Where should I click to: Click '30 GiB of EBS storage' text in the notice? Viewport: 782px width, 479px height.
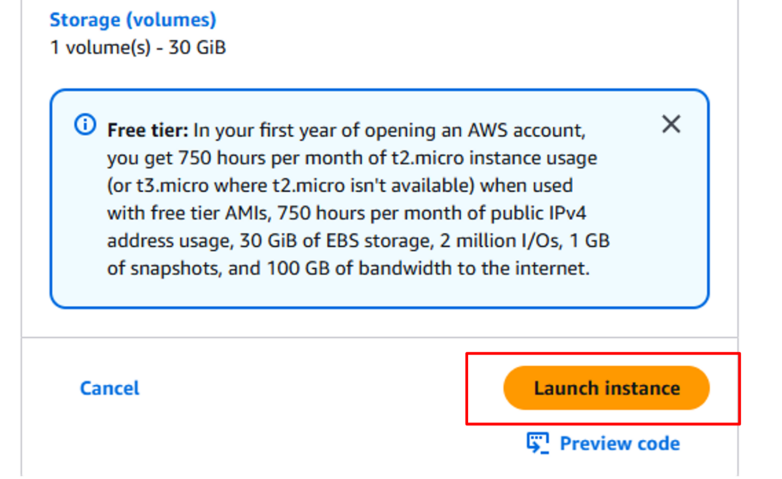pyautogui.click(x=334, y=241)
